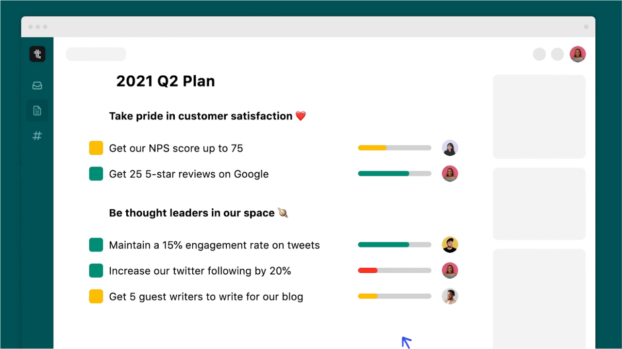Click the user profile avatar at top right
The height and width of the screenshot is (349, 622).
pos(577,54)
